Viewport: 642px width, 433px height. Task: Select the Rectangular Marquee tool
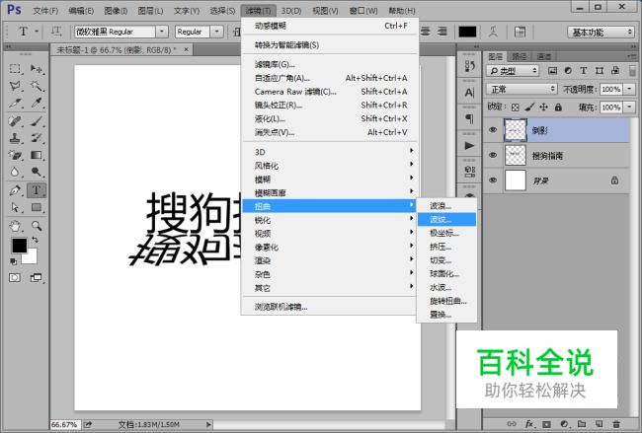pos(15,69)
